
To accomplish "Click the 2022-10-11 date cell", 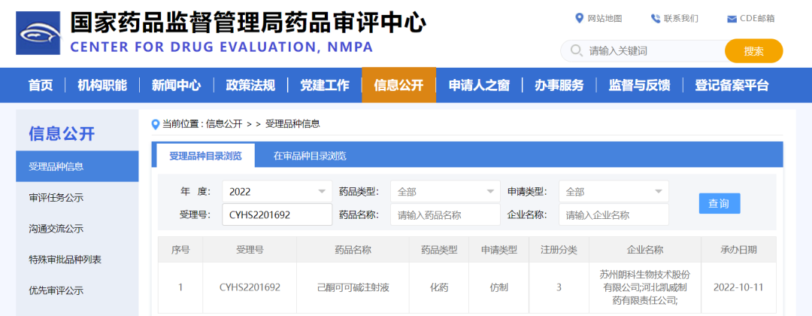I will 738,287.
